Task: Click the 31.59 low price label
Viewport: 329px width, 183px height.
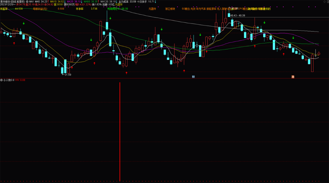Action: coord(67,75)
